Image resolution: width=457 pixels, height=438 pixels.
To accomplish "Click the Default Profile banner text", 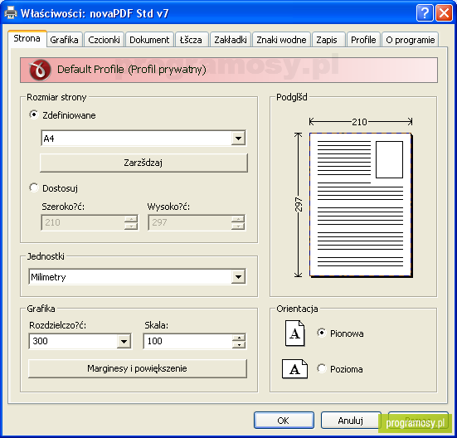I will pyautogui.click(x=132, y=70).
